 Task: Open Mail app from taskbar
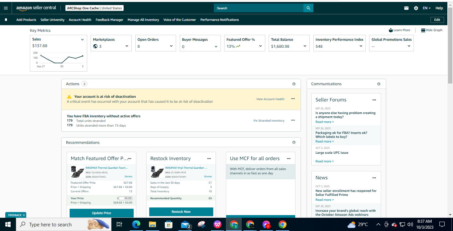185,224
